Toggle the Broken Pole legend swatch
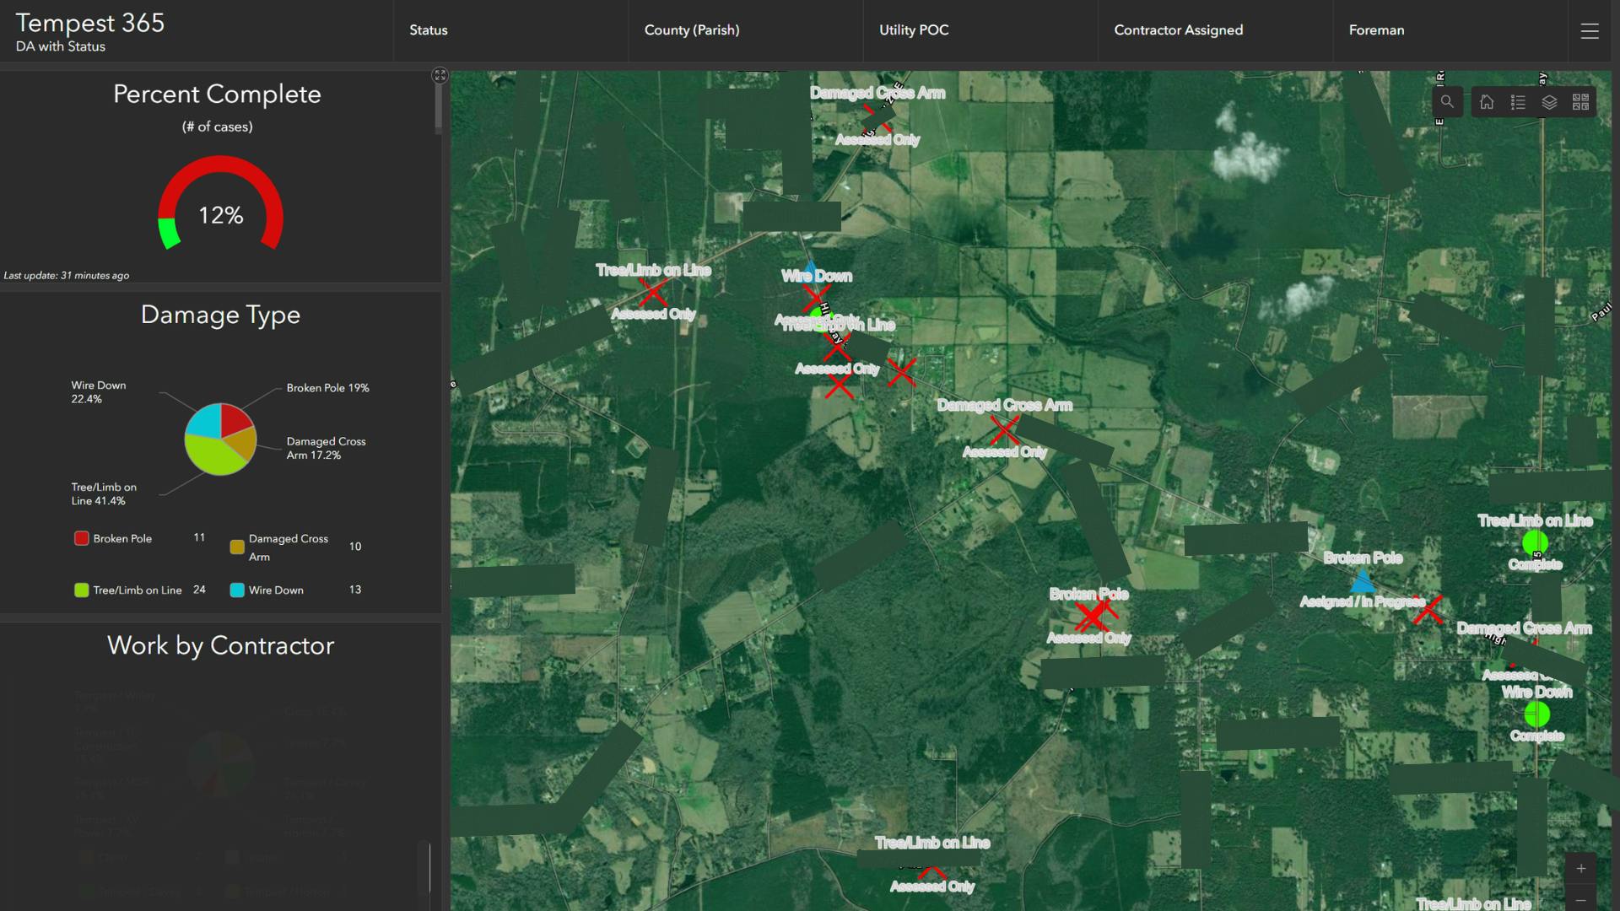 point(82,538)
